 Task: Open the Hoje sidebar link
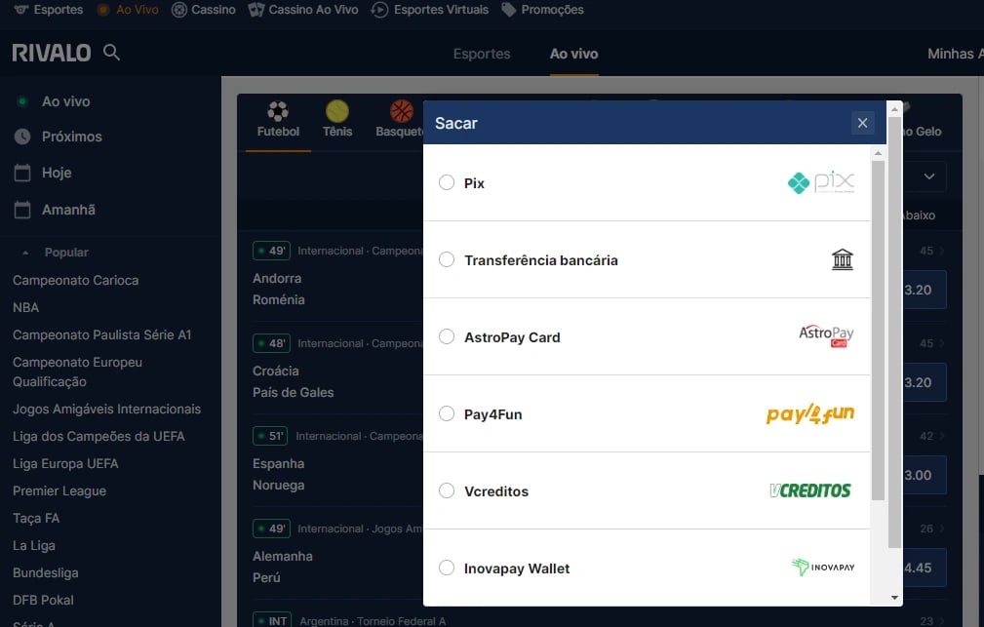(57, 173)
